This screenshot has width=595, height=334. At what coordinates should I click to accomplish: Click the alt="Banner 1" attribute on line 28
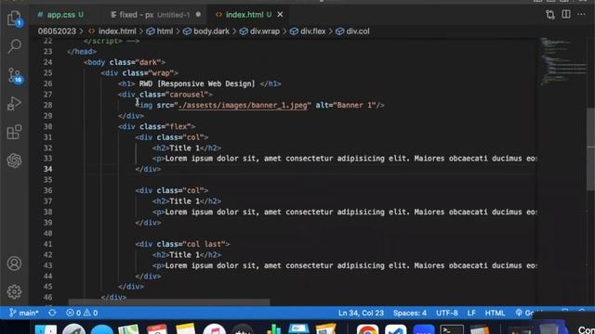[x=346, y=105]
